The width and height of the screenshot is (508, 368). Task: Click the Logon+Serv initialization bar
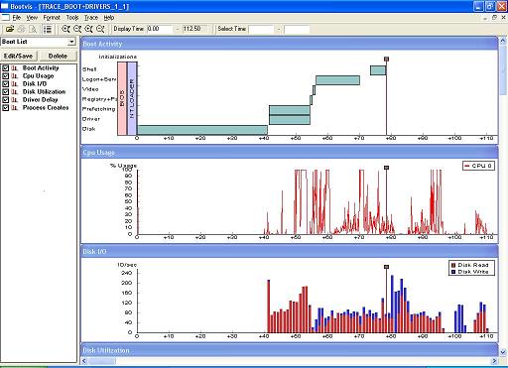click(337, 80)
